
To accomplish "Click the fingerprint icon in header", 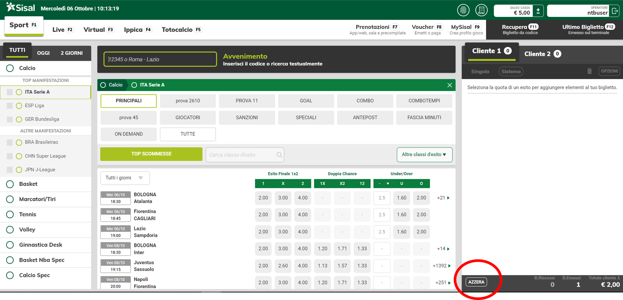I will [x=463, y=10].
